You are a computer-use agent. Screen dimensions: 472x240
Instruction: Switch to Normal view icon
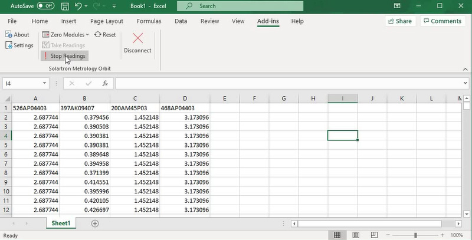click(337, 235)
